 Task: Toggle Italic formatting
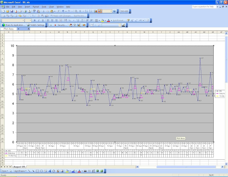coord(38,20)
